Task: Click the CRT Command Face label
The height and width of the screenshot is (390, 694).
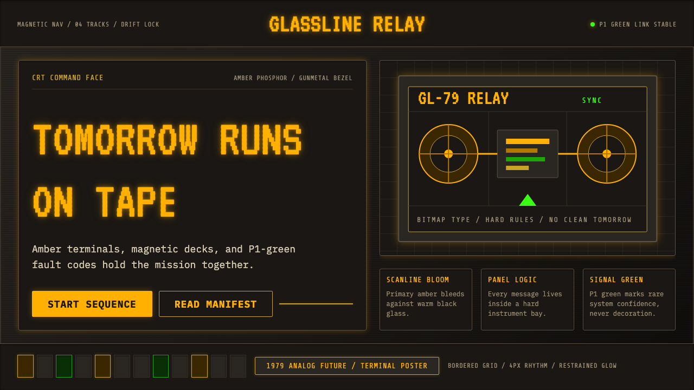Action: [68, 78]
